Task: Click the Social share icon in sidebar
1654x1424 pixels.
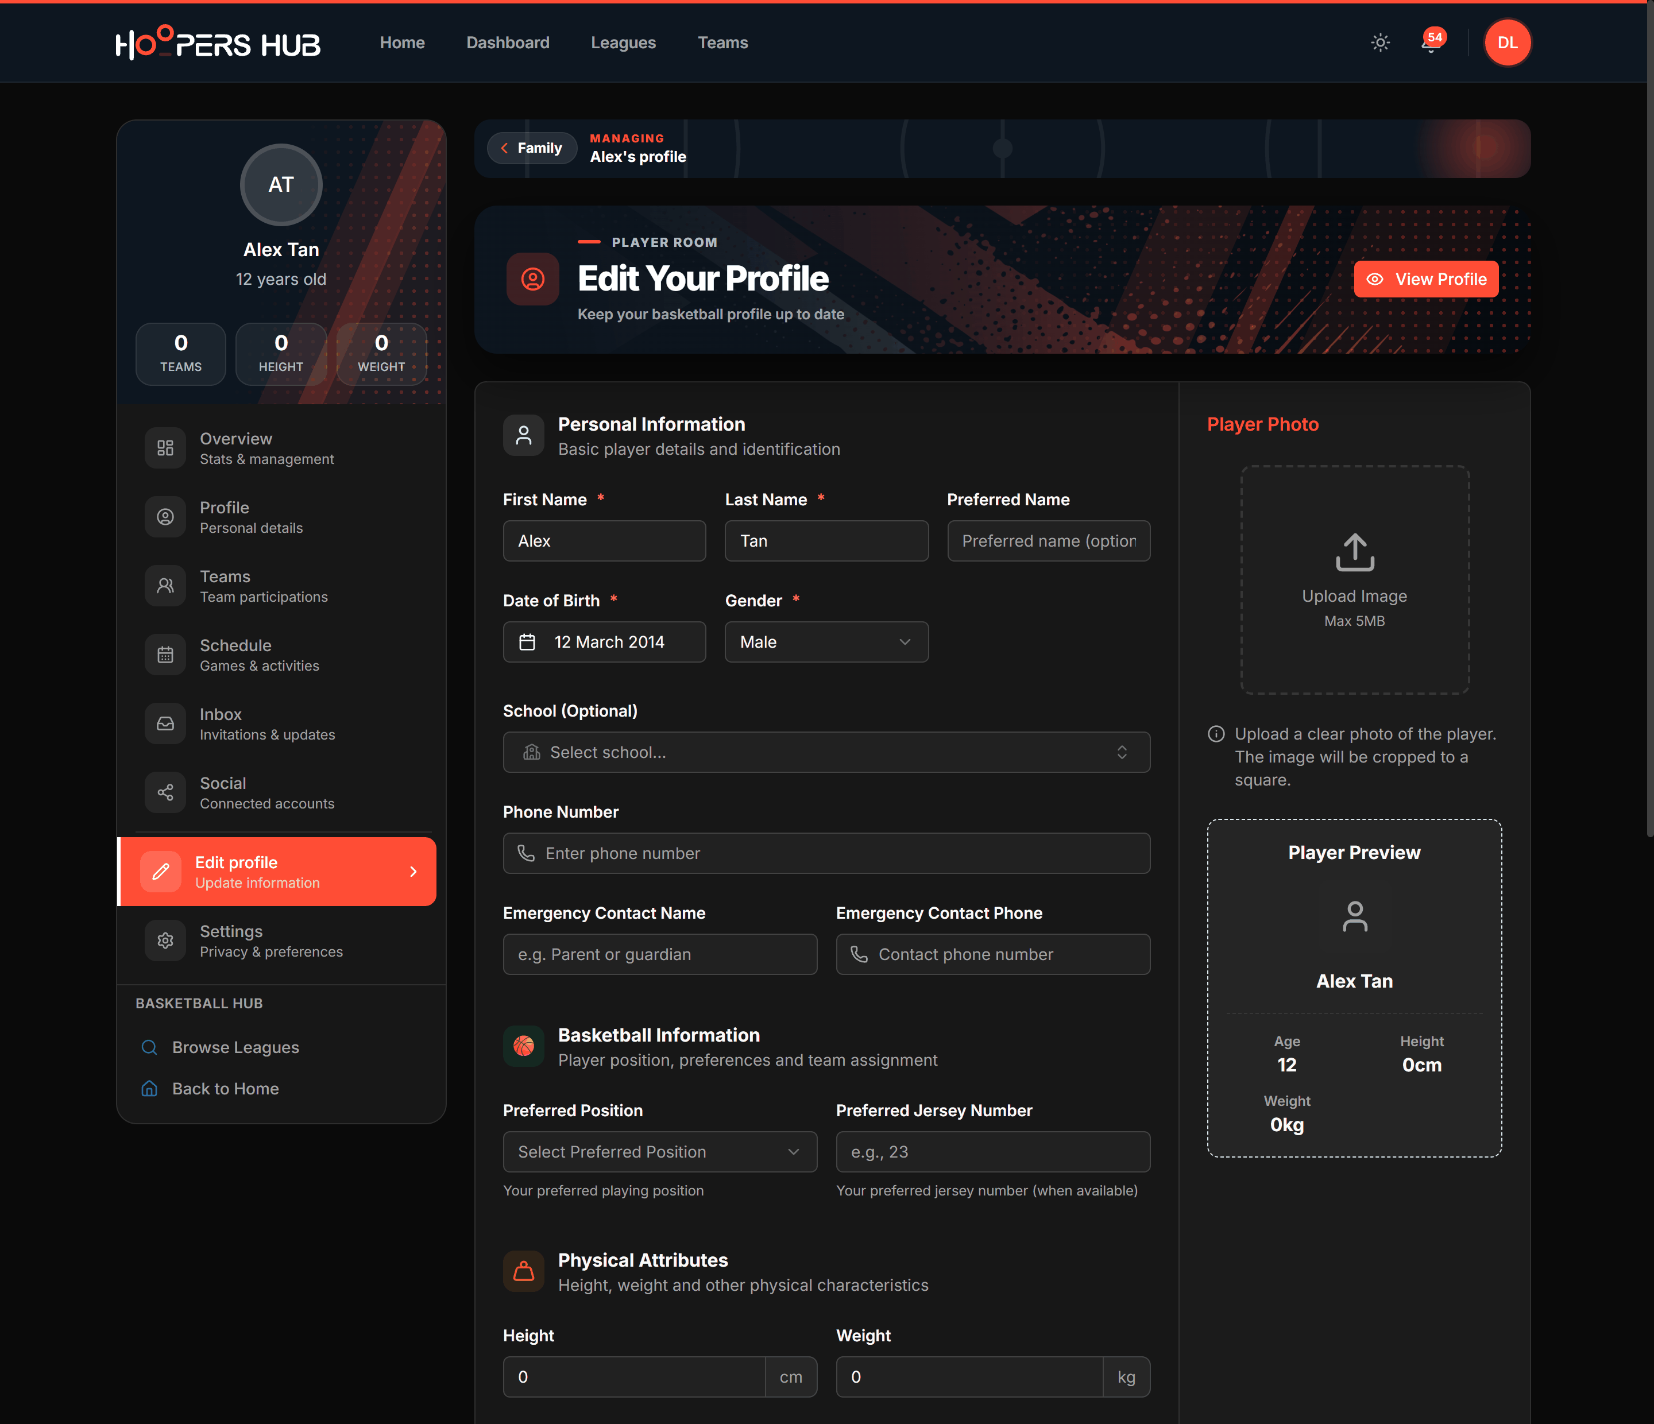Action: pos(165,792)
